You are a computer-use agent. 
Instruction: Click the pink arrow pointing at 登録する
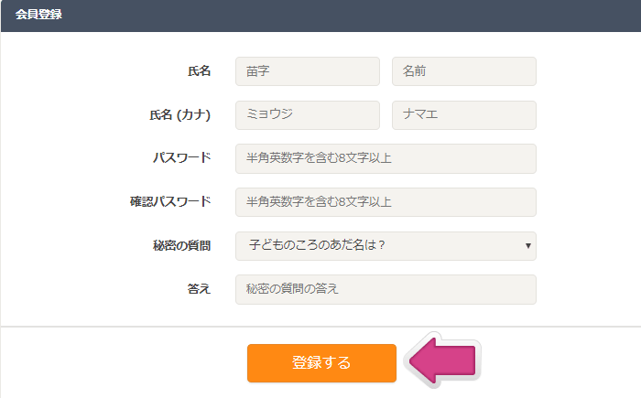pyautogui.click(x=442, y=360)
